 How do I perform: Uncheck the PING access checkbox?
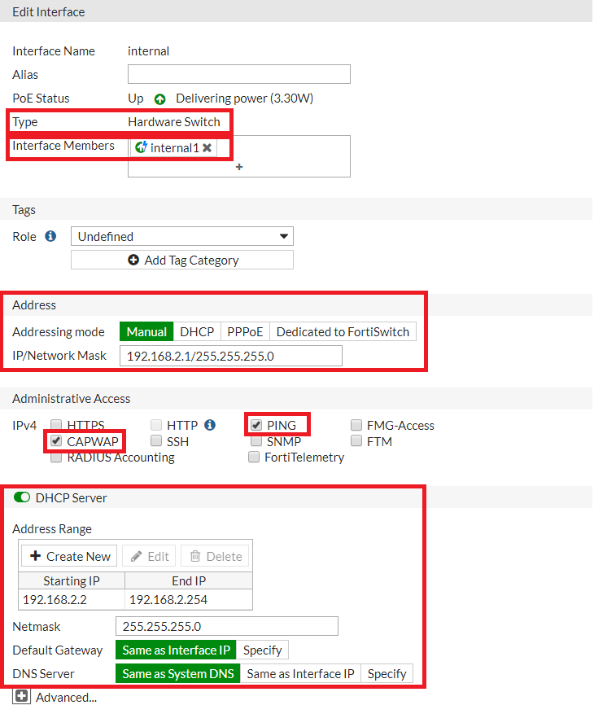click(256, 425)
